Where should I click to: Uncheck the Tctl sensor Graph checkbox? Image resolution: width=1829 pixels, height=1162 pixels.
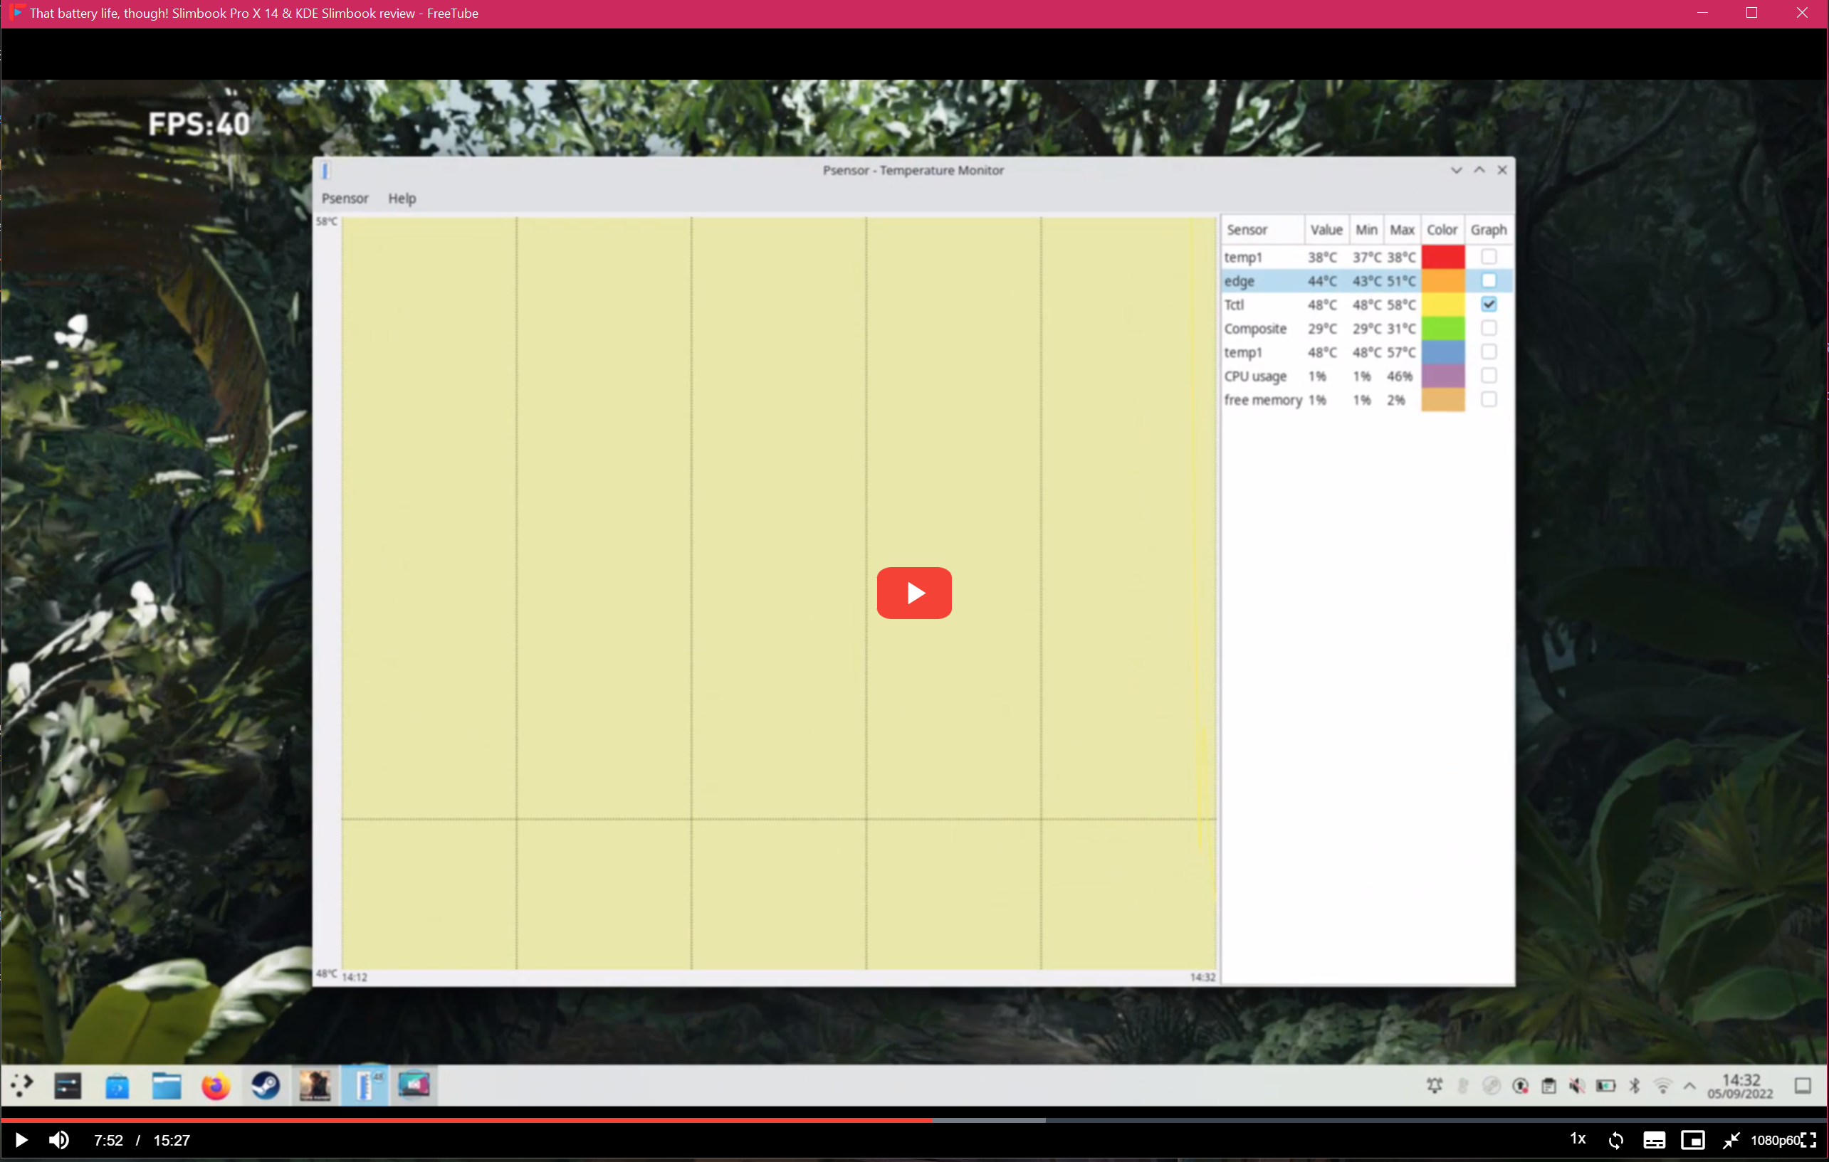click(1489, 305)
